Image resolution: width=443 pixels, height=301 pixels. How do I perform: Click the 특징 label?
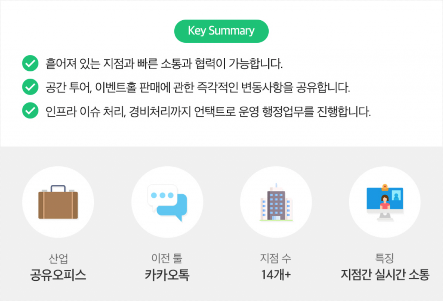(x=385, y=259)
